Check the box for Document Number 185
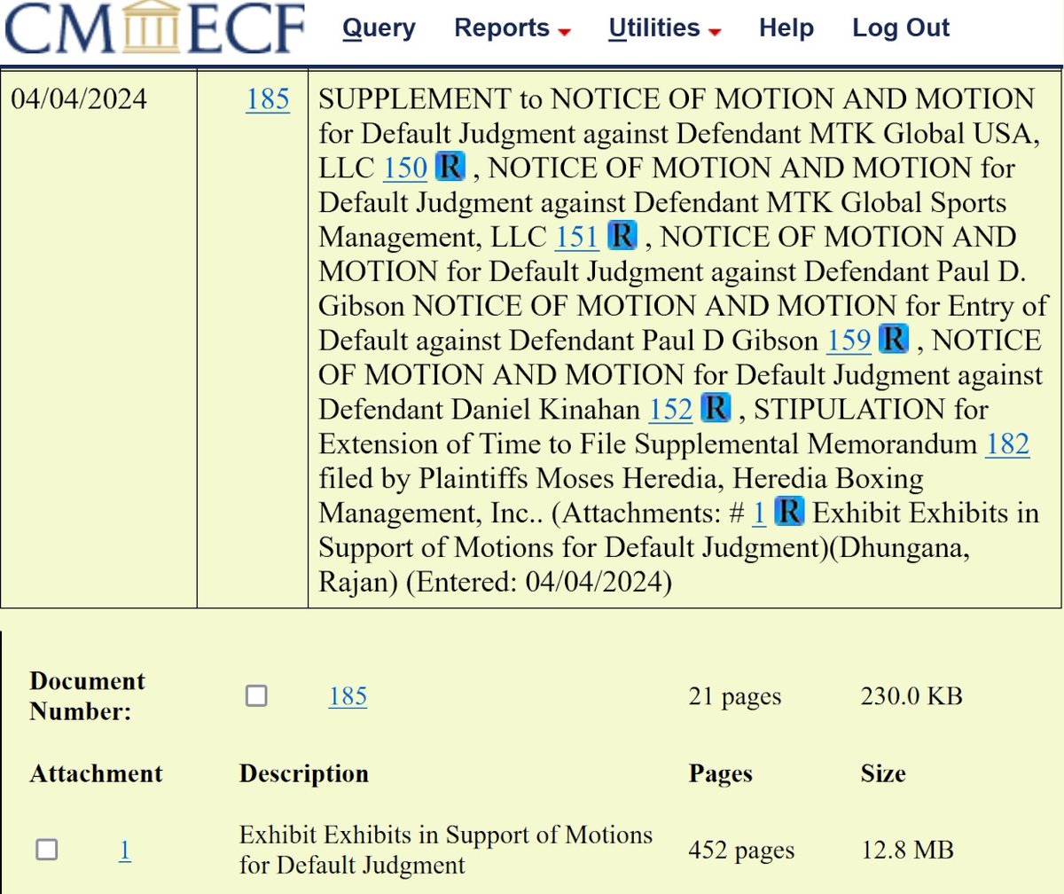1064x894 pixels. (x=256, y=696)
